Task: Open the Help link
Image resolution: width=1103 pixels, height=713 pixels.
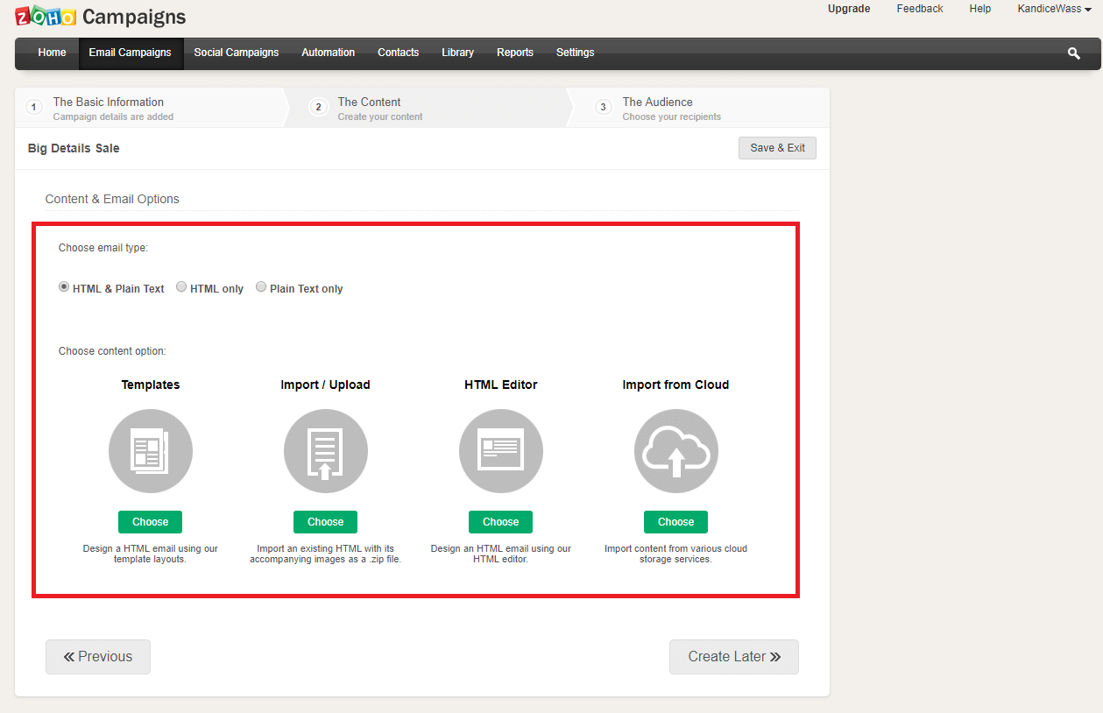Action: click(x=980, y=9)
